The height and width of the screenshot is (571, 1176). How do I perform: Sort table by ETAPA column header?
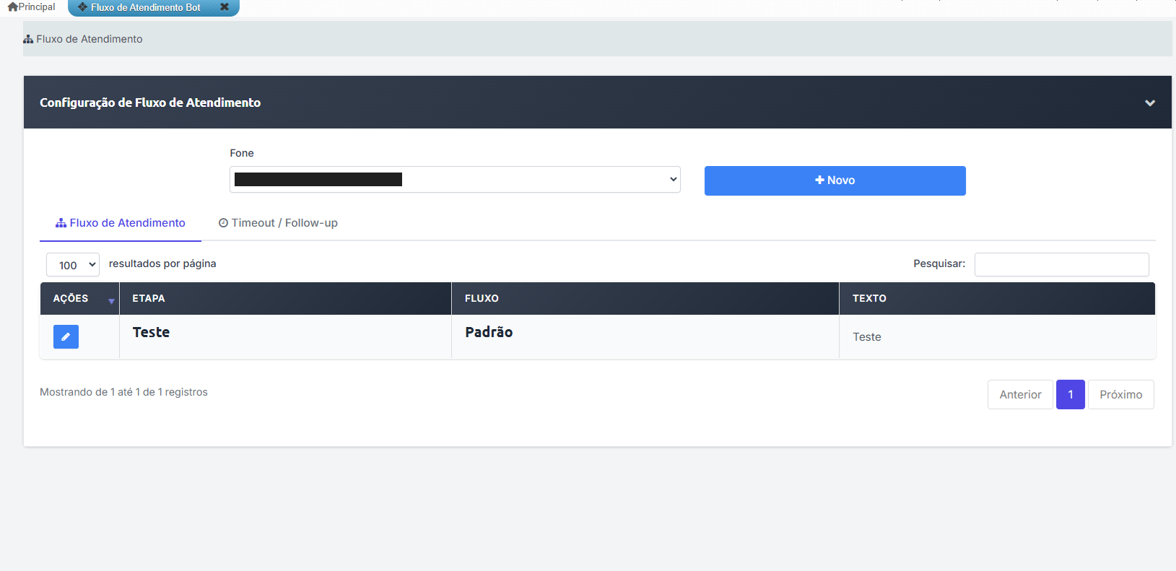point(285,298)
